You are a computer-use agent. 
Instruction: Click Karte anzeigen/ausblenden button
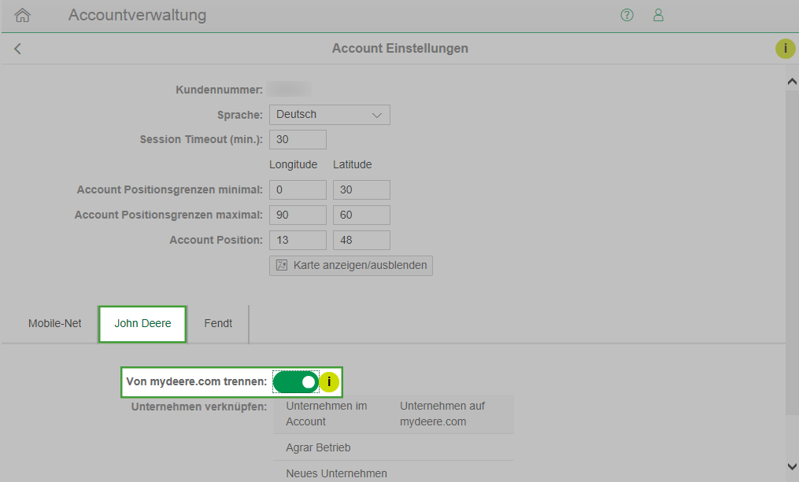pyautogui.click(x=351, y=266)
